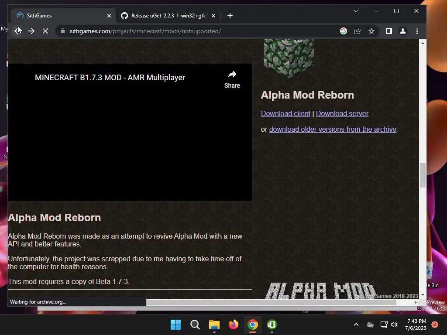Close the SithGames tab
This screenshot has height=335, width=447.
coord(109,16)
